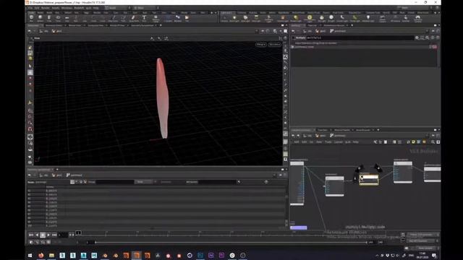Viewport: 463px width, 260px height.
Task: Open the Houdini taskbar icon
Action: click(137, 255)
